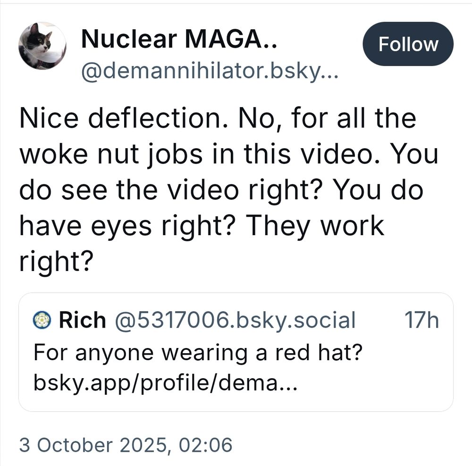Click the 02:06 post time

tap(210, 445)
